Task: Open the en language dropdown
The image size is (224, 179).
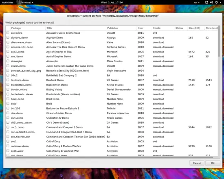Action: (x=197, y=2)
